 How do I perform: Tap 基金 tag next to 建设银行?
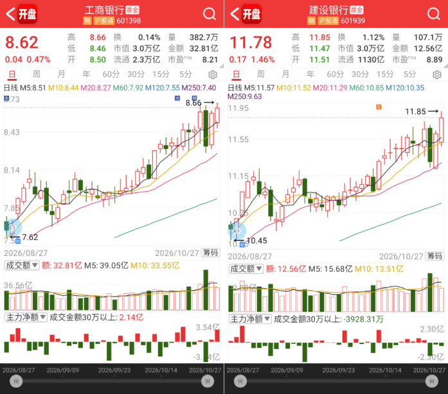coord(357,10)
